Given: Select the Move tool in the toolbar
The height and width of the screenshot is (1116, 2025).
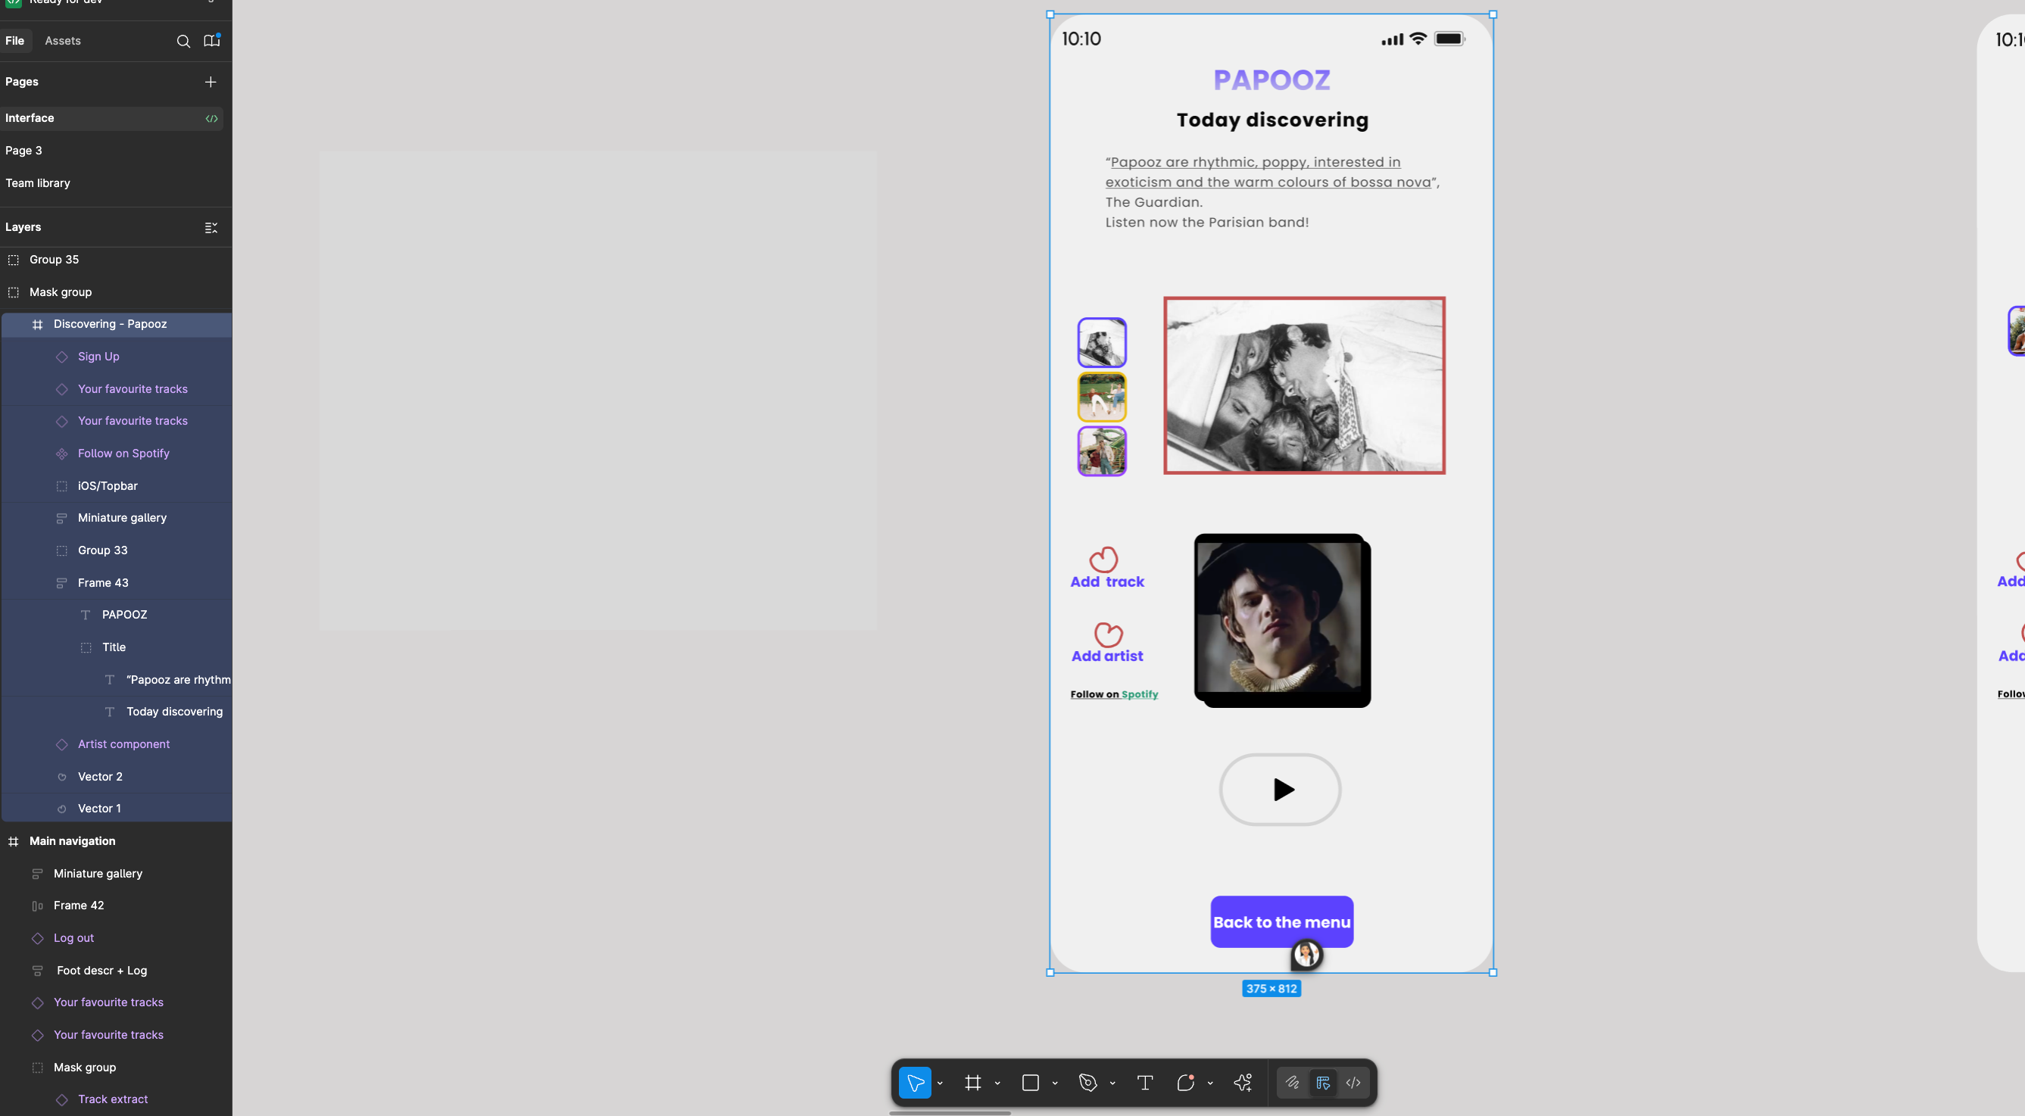Looking at the screenshot, I should click(915, 1083).
